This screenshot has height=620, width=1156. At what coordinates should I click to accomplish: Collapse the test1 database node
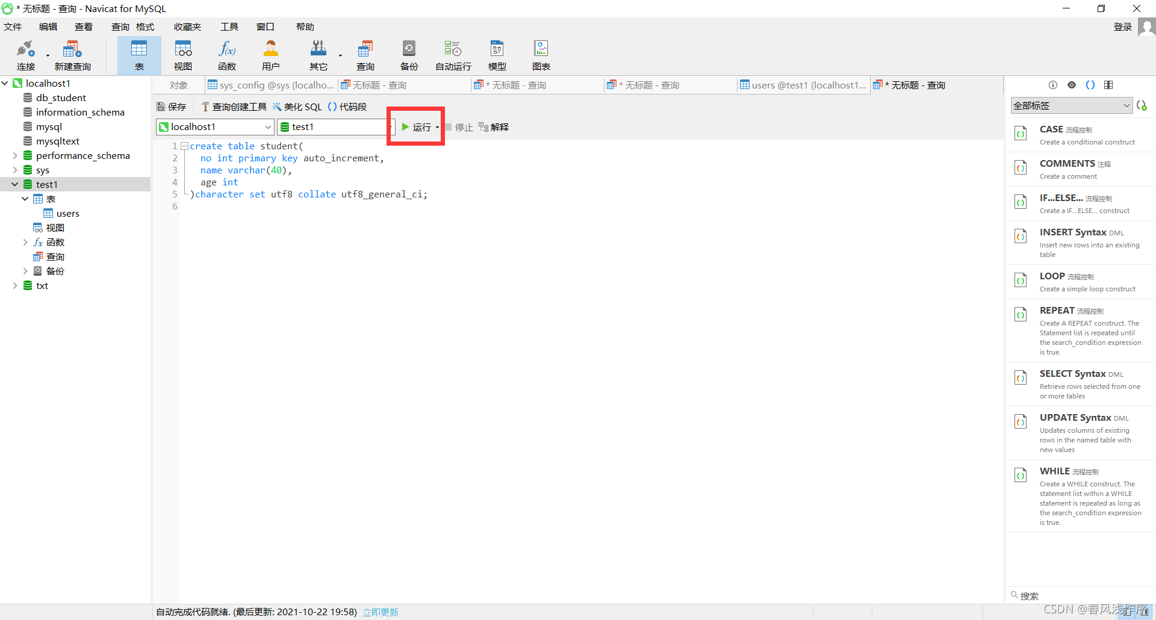pyautogui.click(x=15, y=184)
